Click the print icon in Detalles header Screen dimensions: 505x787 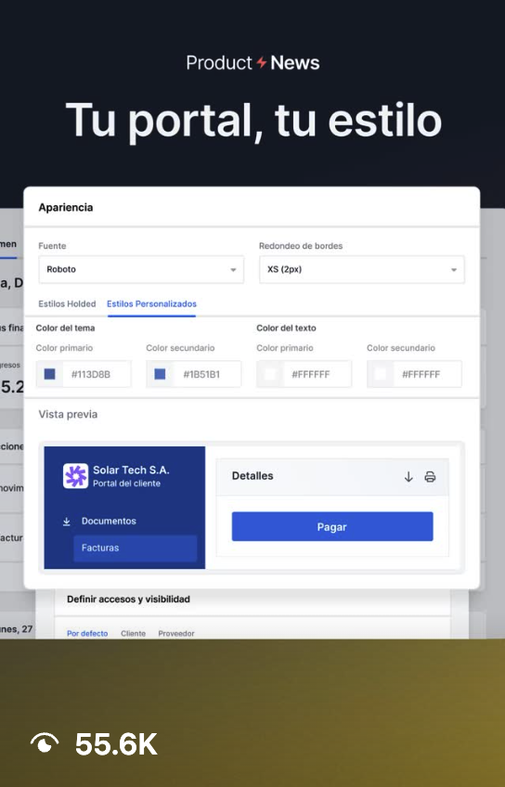click(430, 476)
